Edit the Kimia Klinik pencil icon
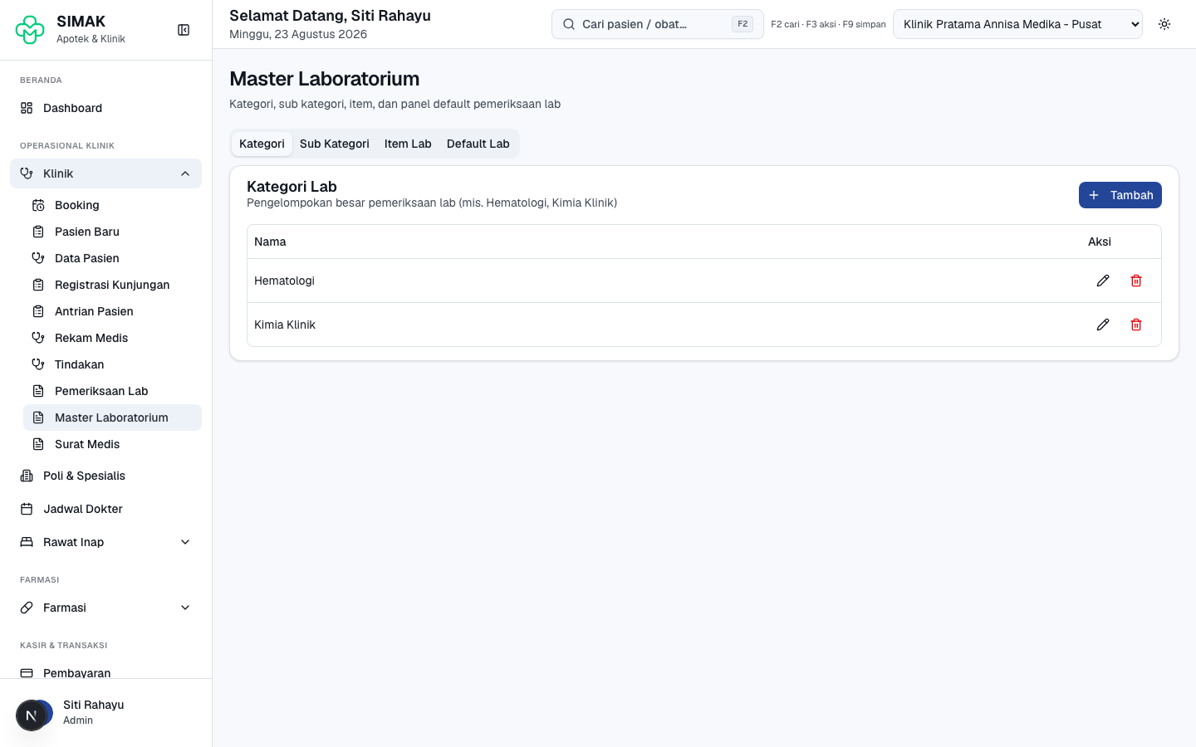Screen dimensions: 1196x747 click(1103, 325)
